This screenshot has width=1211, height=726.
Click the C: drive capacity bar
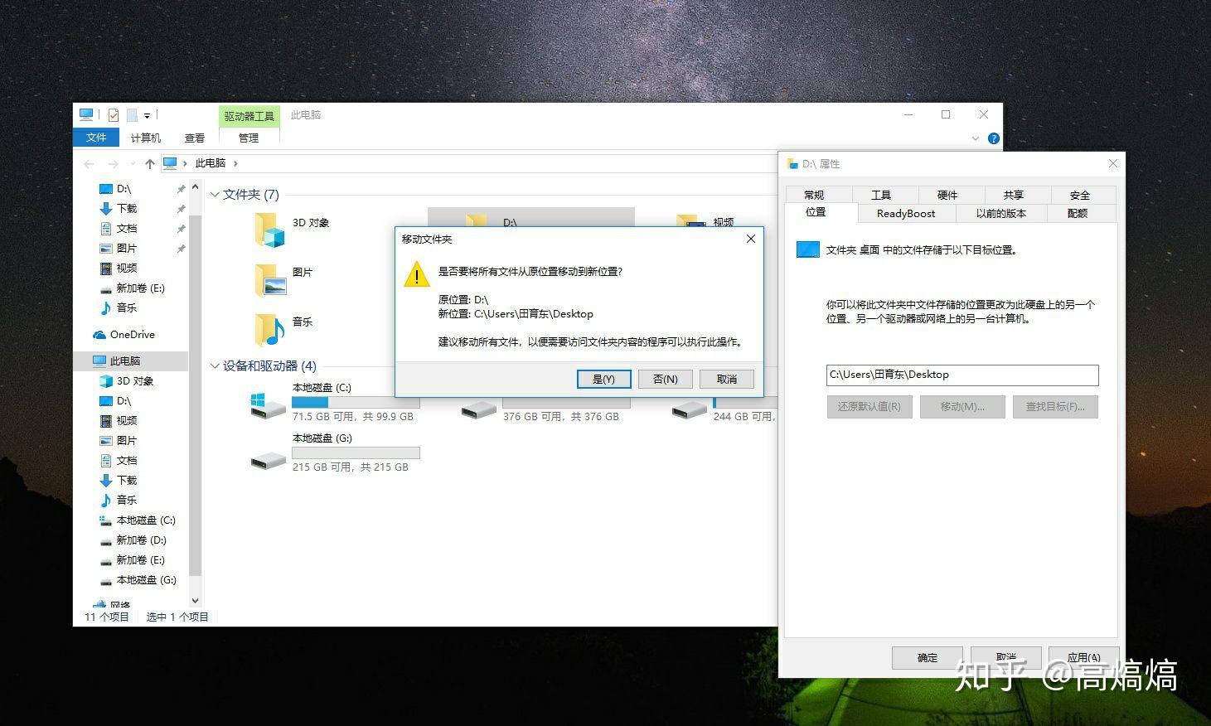pos(355,401)
